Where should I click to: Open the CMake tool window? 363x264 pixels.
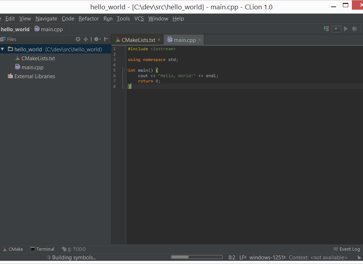13,249
